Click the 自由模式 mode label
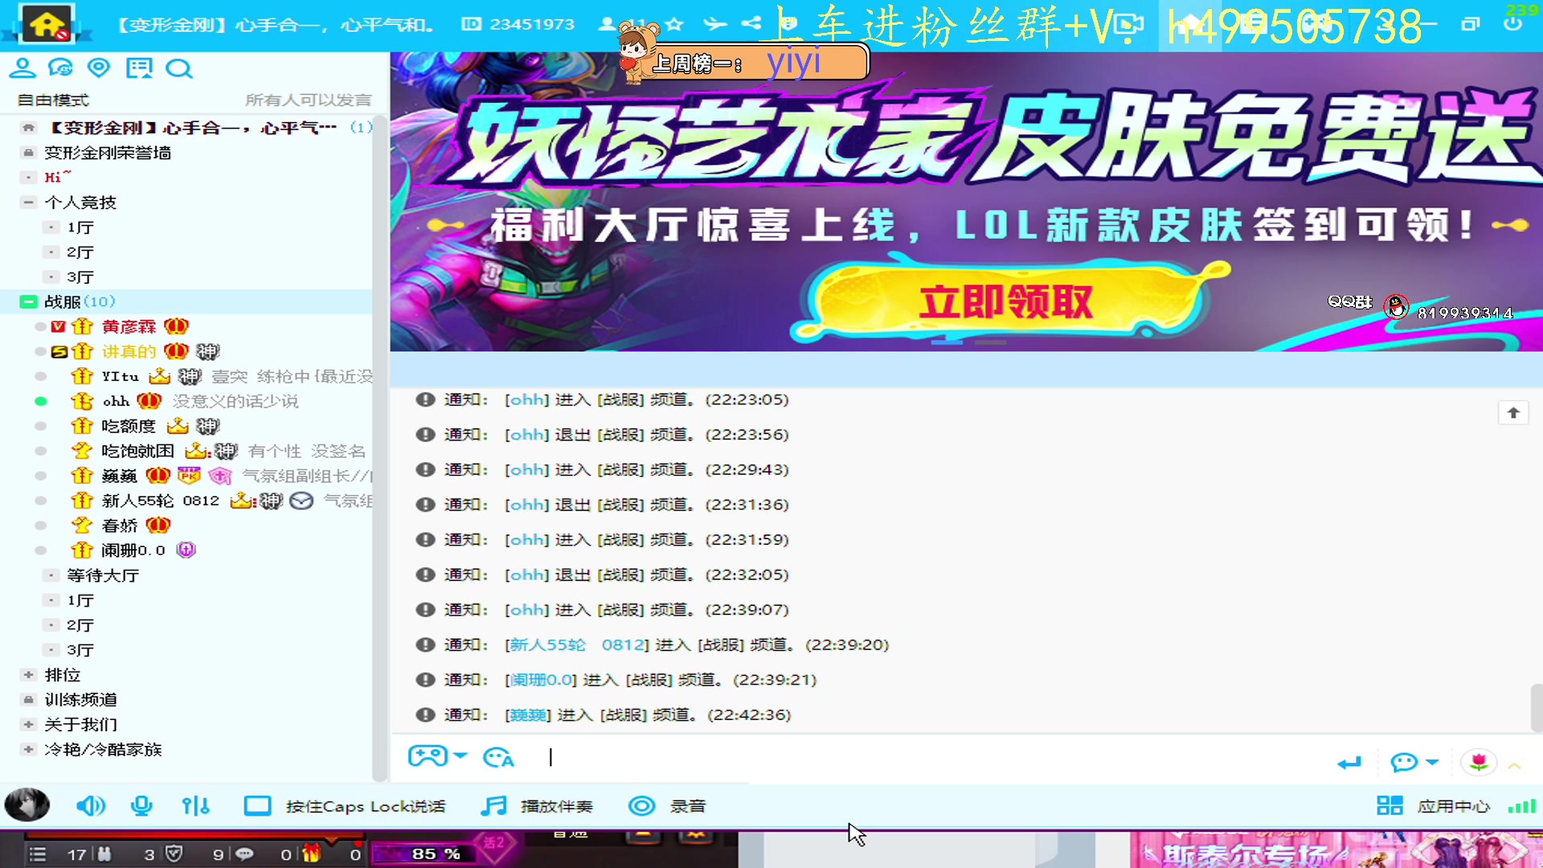Image resolution: width=1543 pixels, height=868 pixels. pos(53,100)
